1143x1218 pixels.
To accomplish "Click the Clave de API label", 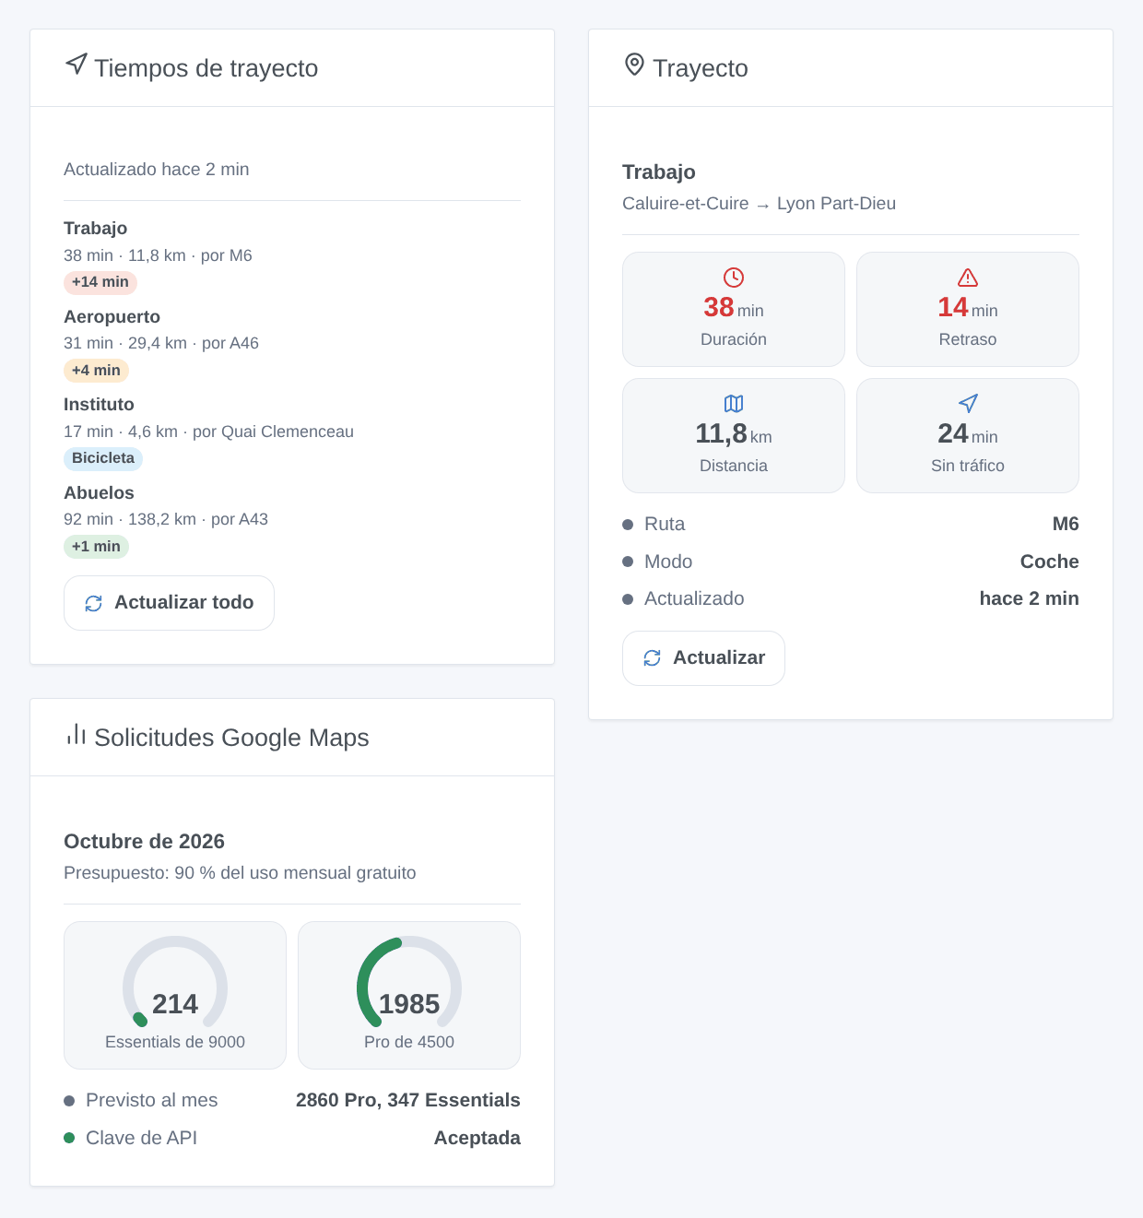I will coord(142,1138).
